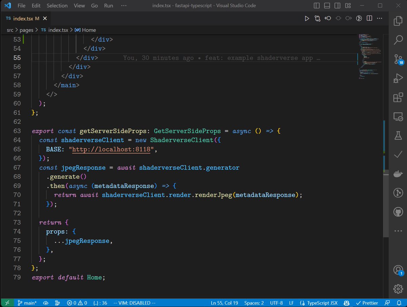Screen dimensions: 407x307
Task: Open More Actions ellipsis in editor toolbar
Action: click(380, 18)
